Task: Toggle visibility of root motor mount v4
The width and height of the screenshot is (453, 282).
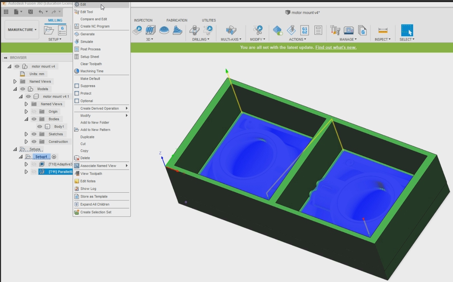Action: (x=17, y=66)
